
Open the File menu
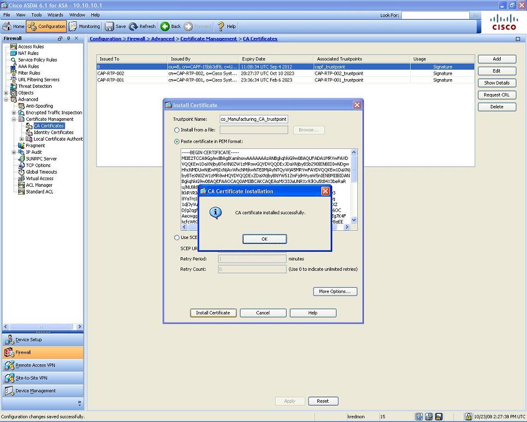(7, 15)
